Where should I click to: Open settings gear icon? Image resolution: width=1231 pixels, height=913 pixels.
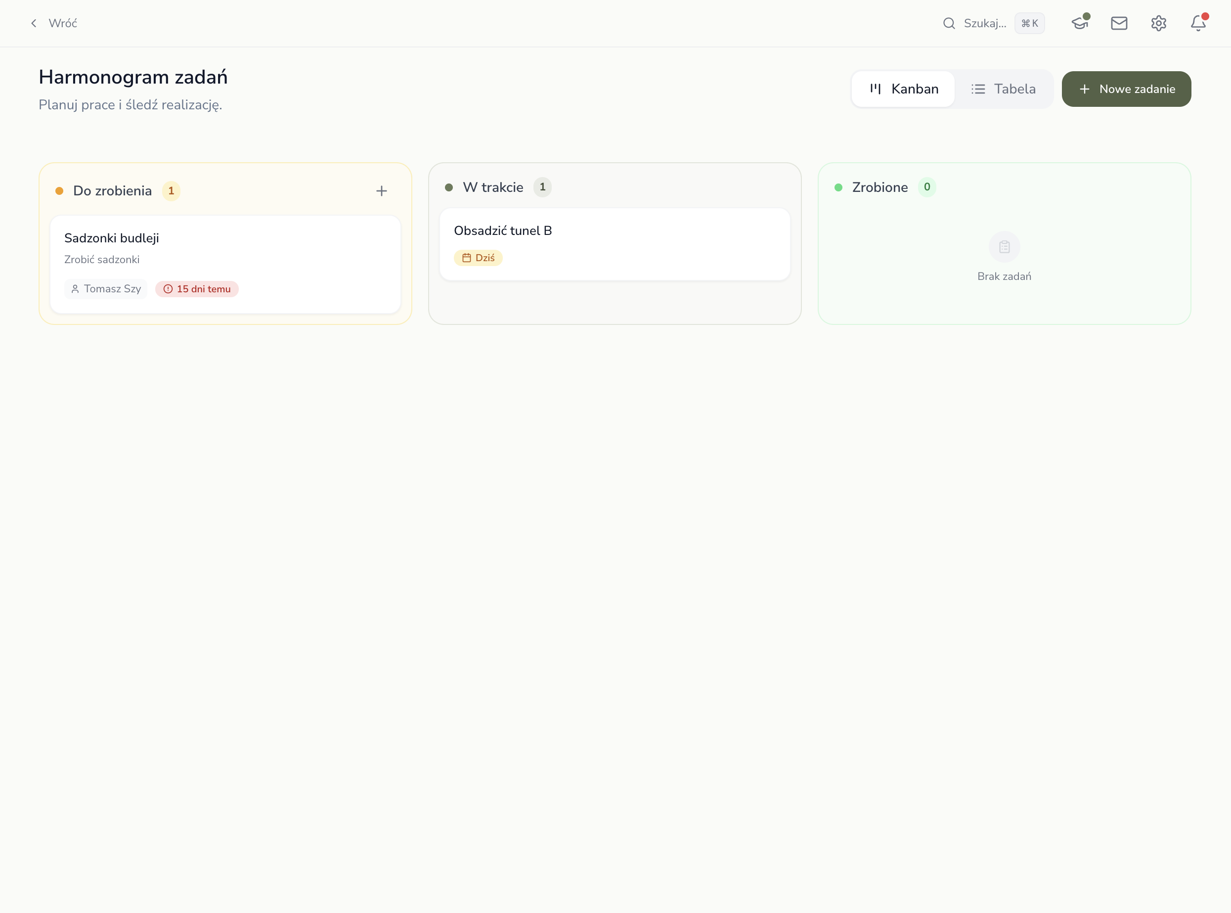coord(1159,23)
